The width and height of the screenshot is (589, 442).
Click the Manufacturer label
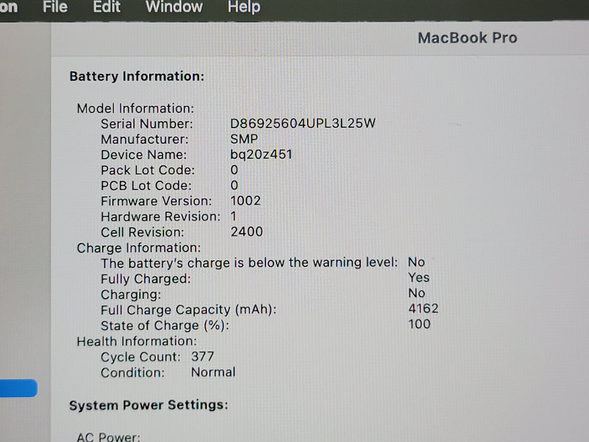pyautogui.click(x=145, y=140)
